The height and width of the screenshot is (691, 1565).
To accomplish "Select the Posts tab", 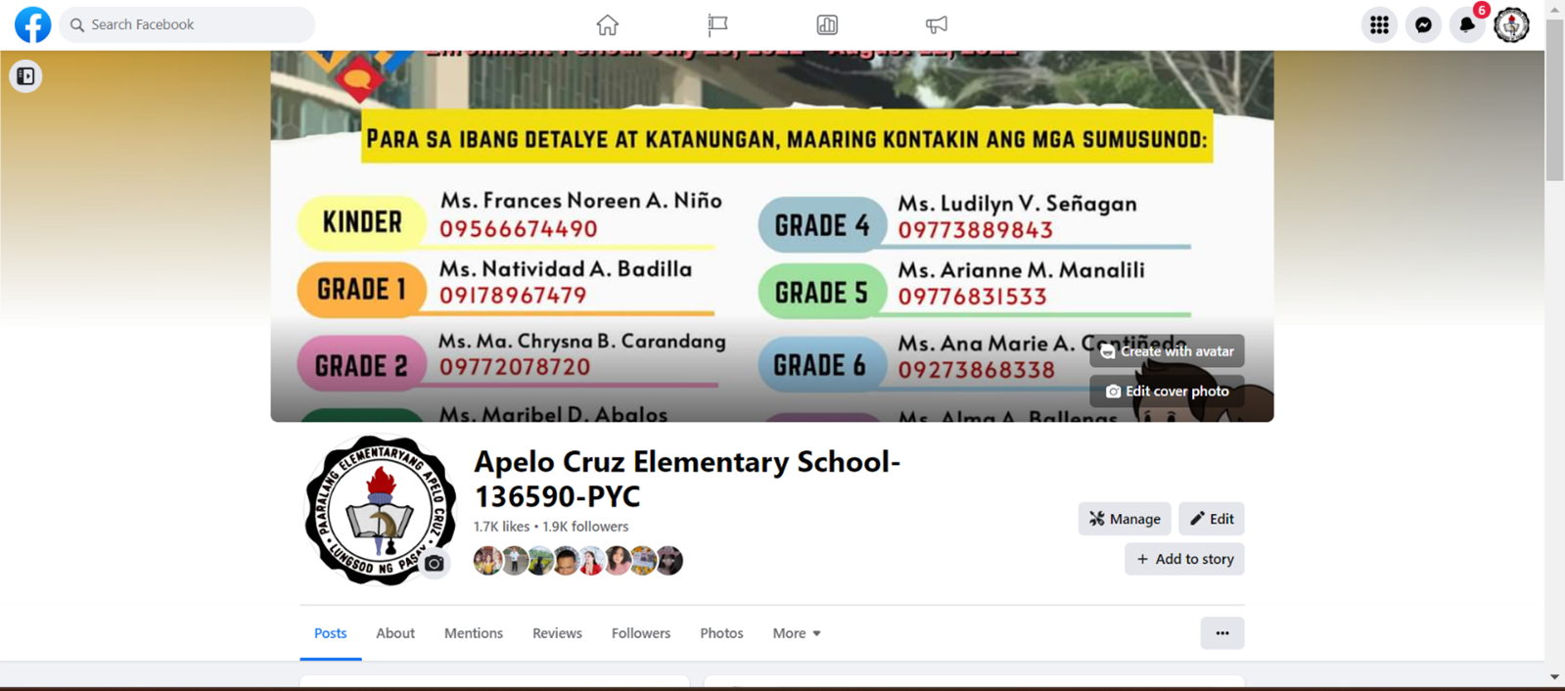I will pos(330,633).
